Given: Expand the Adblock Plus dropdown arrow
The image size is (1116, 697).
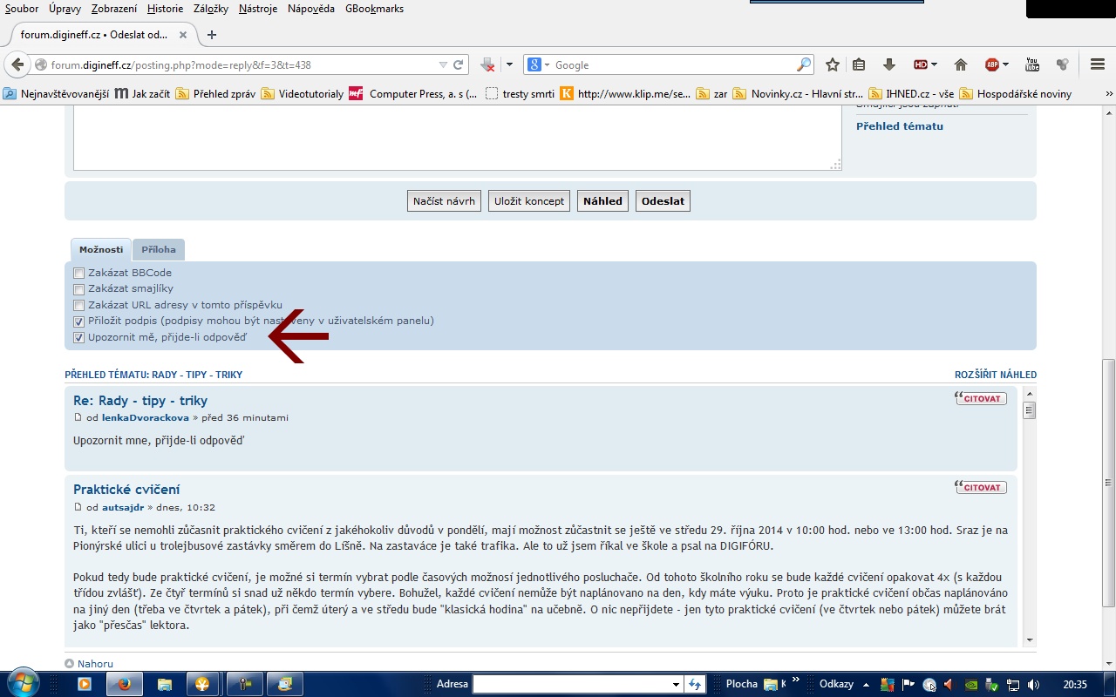Looking at the screenshot, I should pos(1006,65).
